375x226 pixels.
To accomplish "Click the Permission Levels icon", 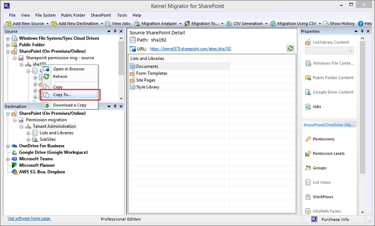I will [308, 153].
